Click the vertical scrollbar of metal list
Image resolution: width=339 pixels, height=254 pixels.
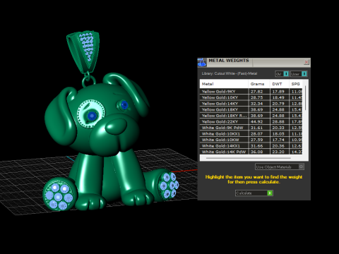(x=306, y=97)
